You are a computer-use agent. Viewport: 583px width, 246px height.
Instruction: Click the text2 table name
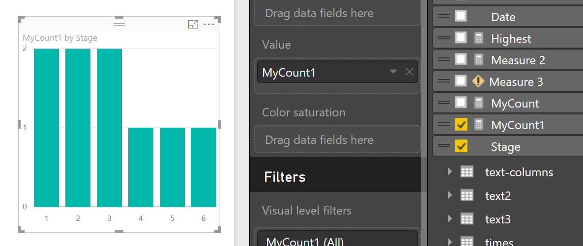pyautogui.click(x=498, y=196)
